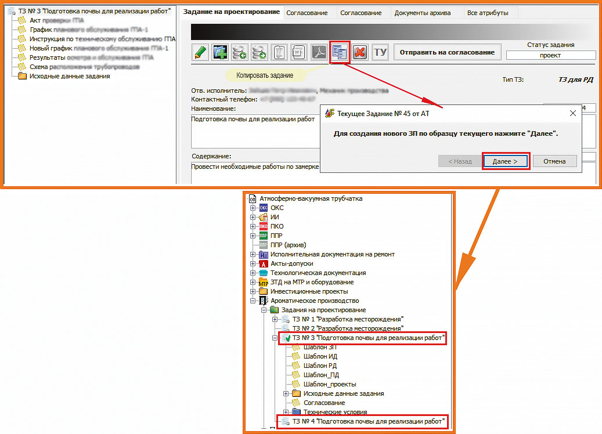Click the ПКО red icon in tree

tap(264, 226)
